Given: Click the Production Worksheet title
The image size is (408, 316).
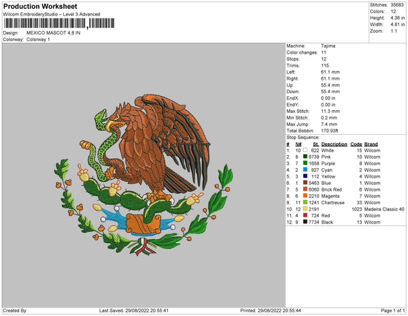Looking at the screenshot, I should coord(40,6).
